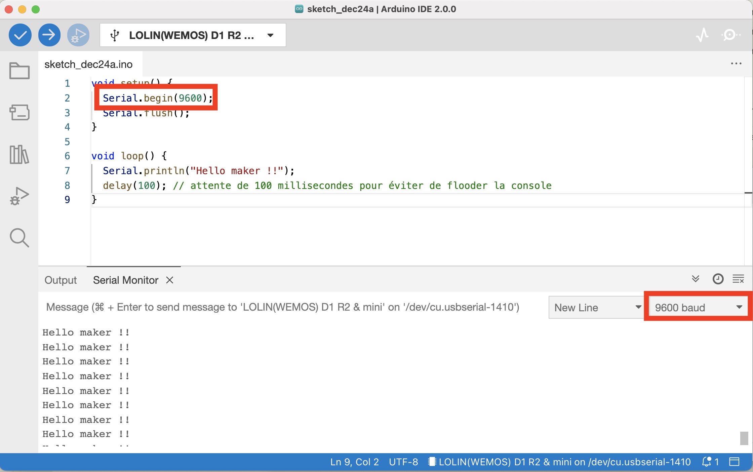
Task: Start debugging with the toolbar debug button
Action: point(78,35)
